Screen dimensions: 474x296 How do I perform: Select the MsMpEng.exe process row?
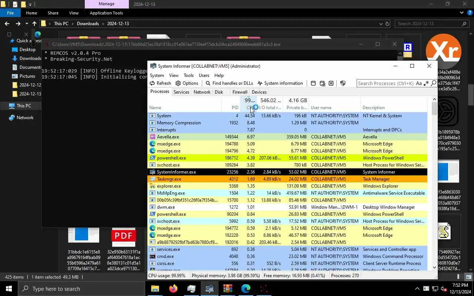click(x=287, y=193)
